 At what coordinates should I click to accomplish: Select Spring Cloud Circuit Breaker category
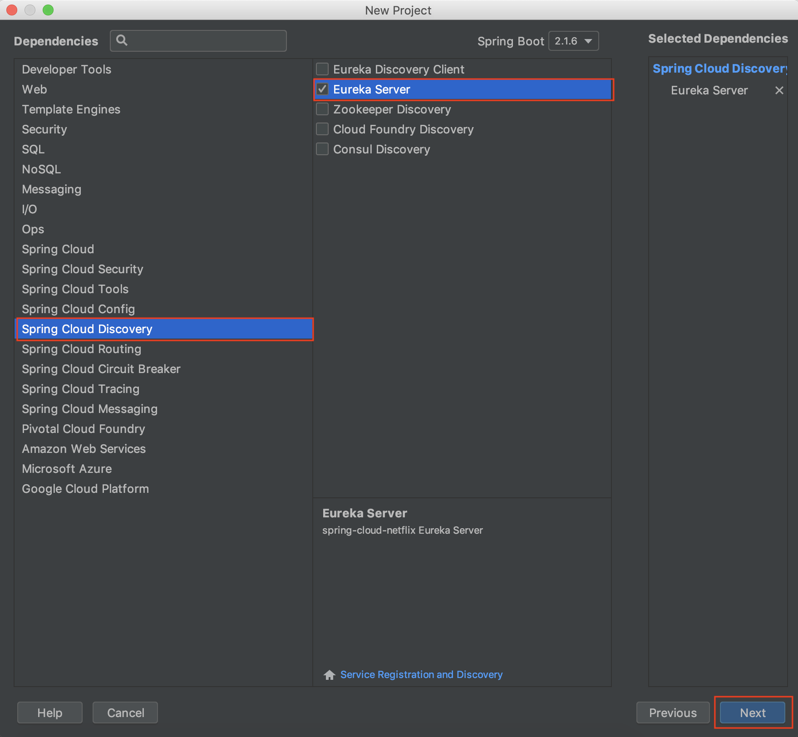pyautogui.click(x=164, y=369)
